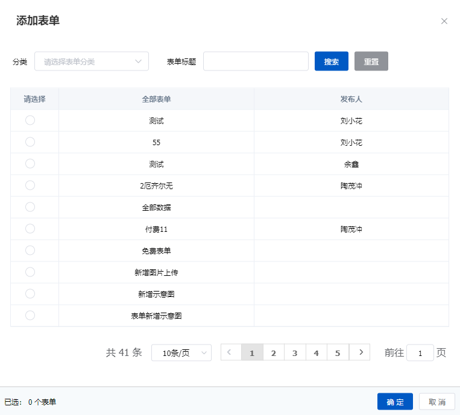The width and height of the screenshot is (460, 415).
Task: Jump to page 2 of results
Action: tap(273, 353)
